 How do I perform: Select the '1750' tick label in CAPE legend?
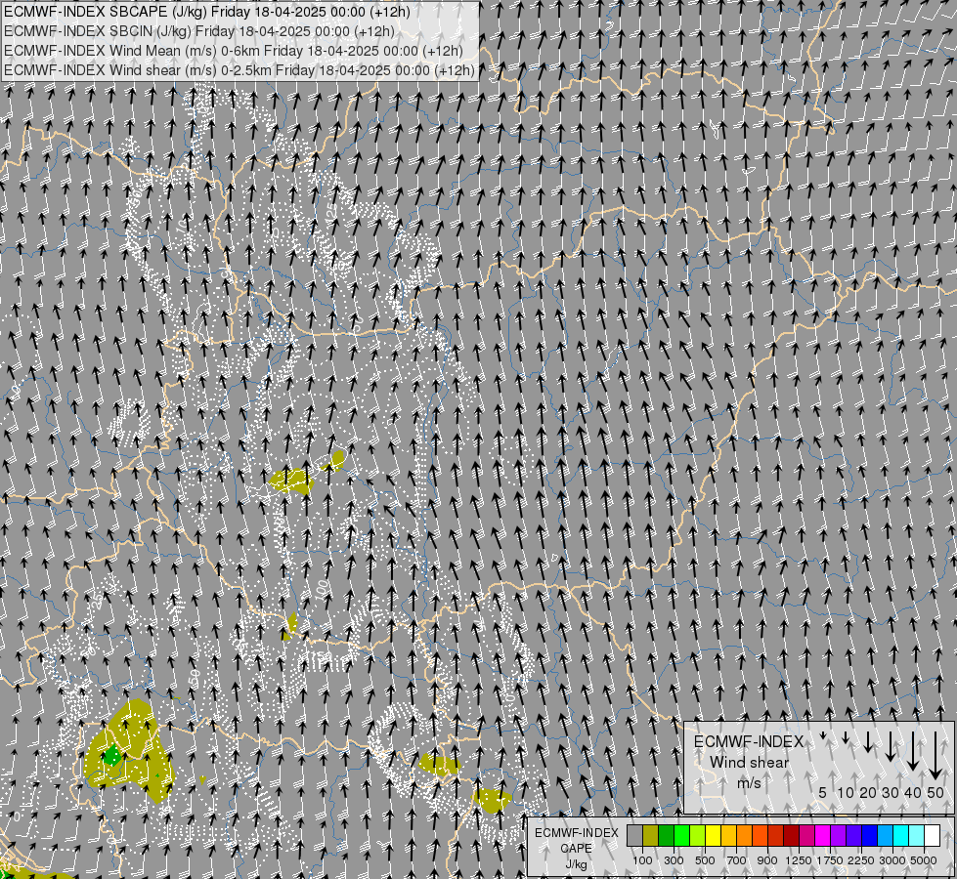[830, 860]
